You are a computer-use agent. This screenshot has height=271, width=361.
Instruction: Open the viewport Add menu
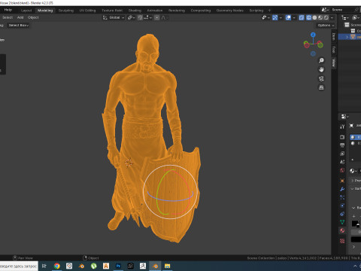tap(20, 17)
